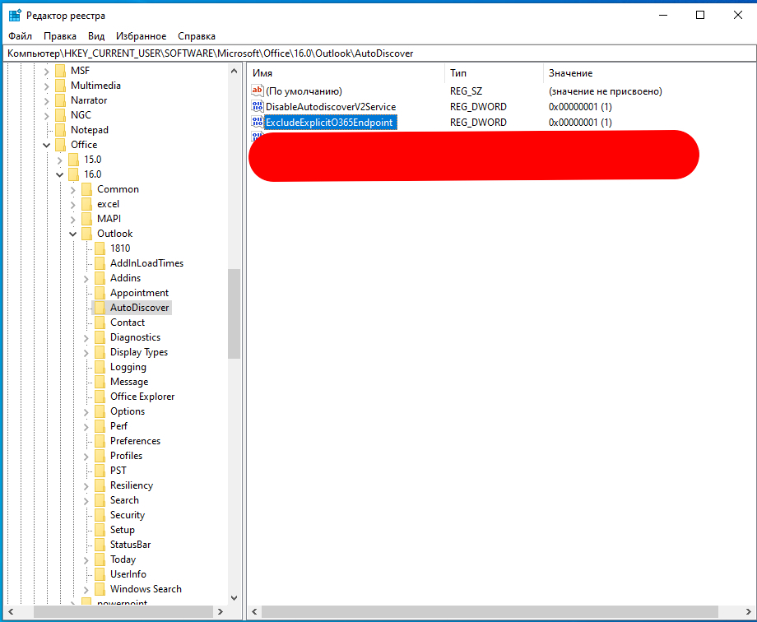
Task: Open the Справка menu
Action: (197, 36)
